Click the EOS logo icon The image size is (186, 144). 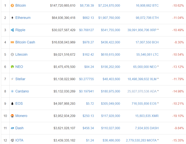pyautogui.click(x=12, y=104)
